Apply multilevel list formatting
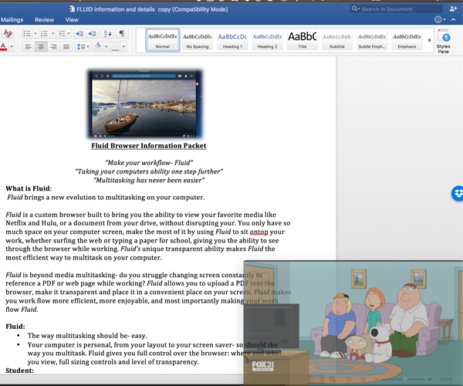The image size is (463, 386). coord(62,33)
